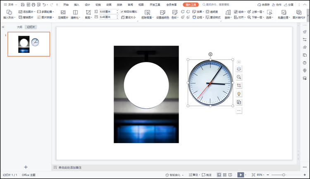Switch to slide sorter grid view
The image size is (310, 179).
coord(224,175)
